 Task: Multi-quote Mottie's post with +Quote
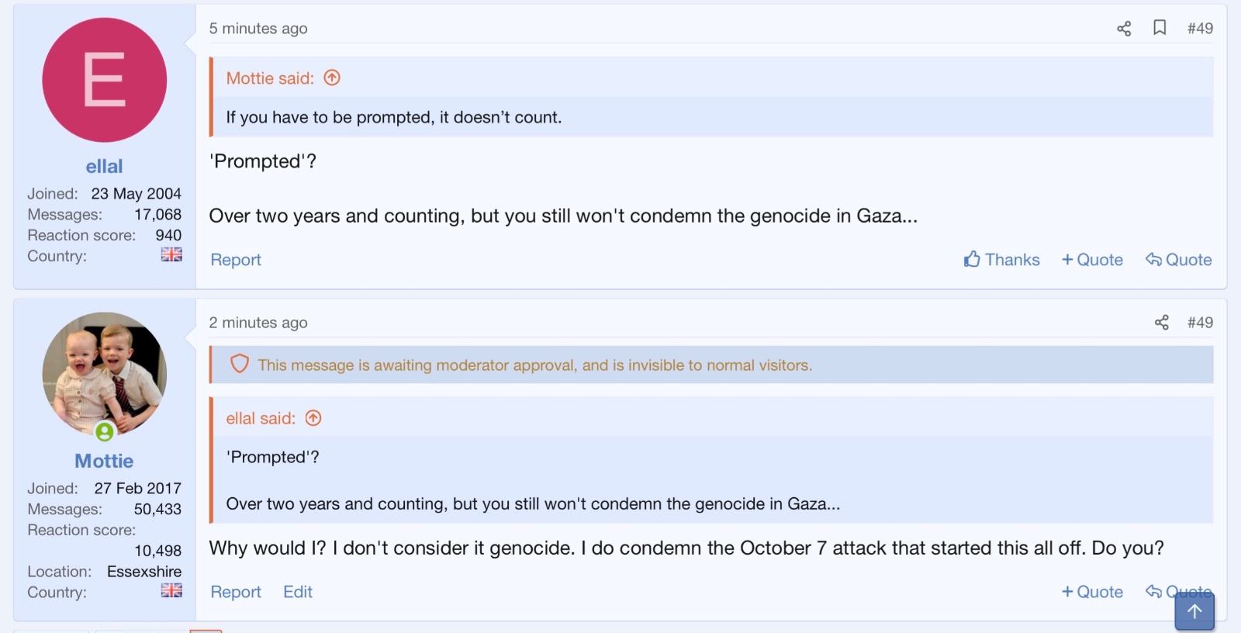(x=1092, y=592)
